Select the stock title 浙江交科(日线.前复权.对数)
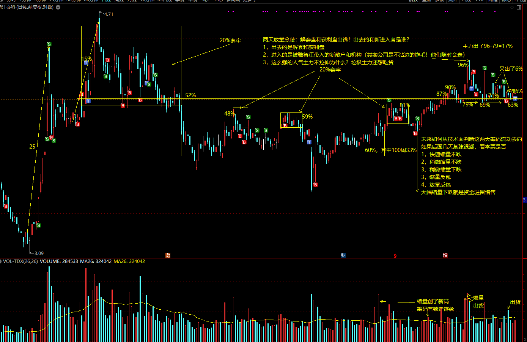This screenshot has height=342, width=527. coord(27,7)
